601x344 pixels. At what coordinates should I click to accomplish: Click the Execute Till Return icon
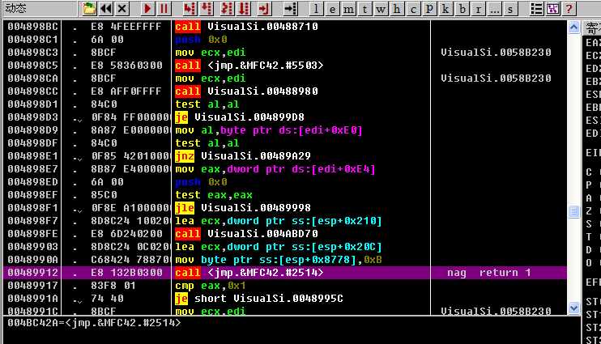[265, 8]
